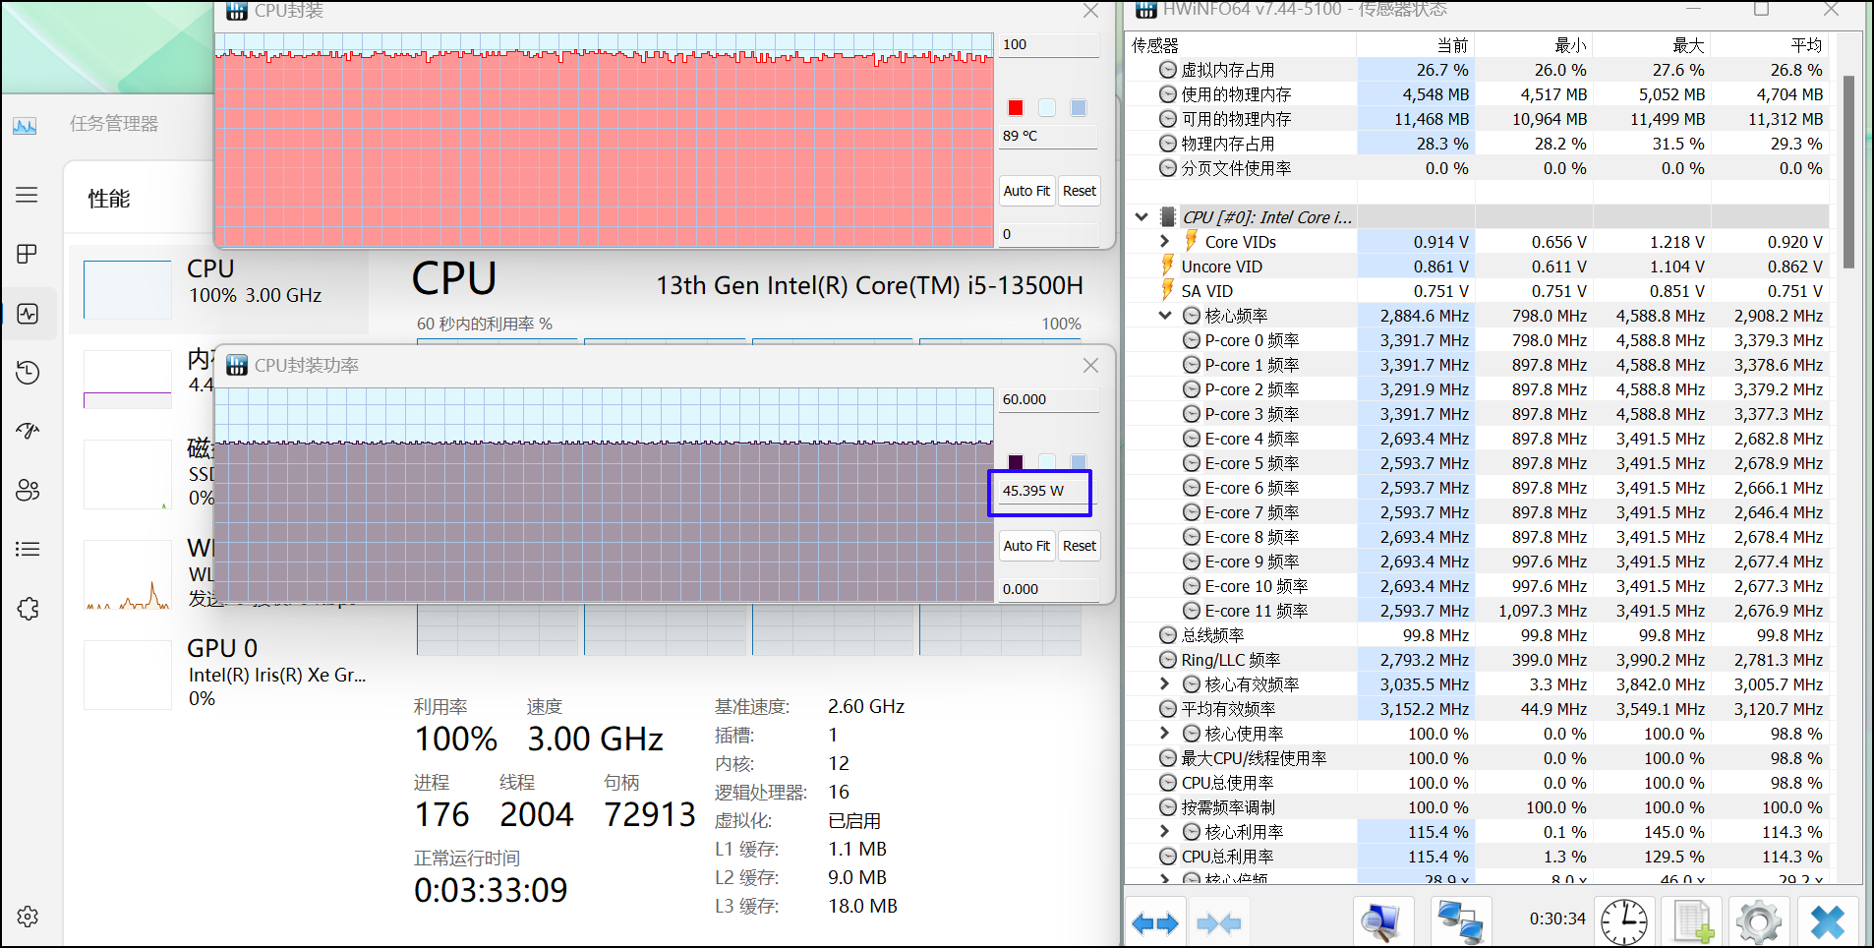
Task: Switch to Processes page in Task Manager
Action: click(x=28, y=254)
